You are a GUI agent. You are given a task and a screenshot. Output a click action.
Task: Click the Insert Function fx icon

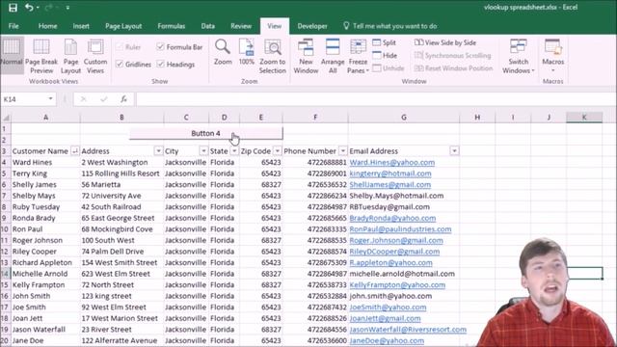tap(123, 99)
